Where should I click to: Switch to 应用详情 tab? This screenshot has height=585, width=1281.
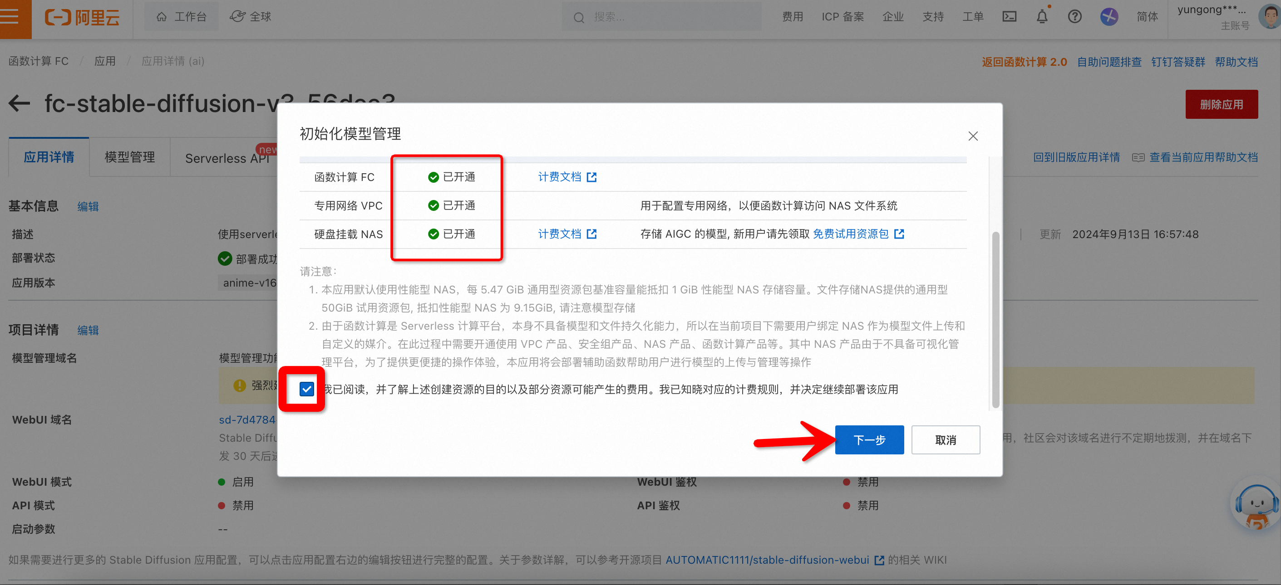click(x=49, y=157)
